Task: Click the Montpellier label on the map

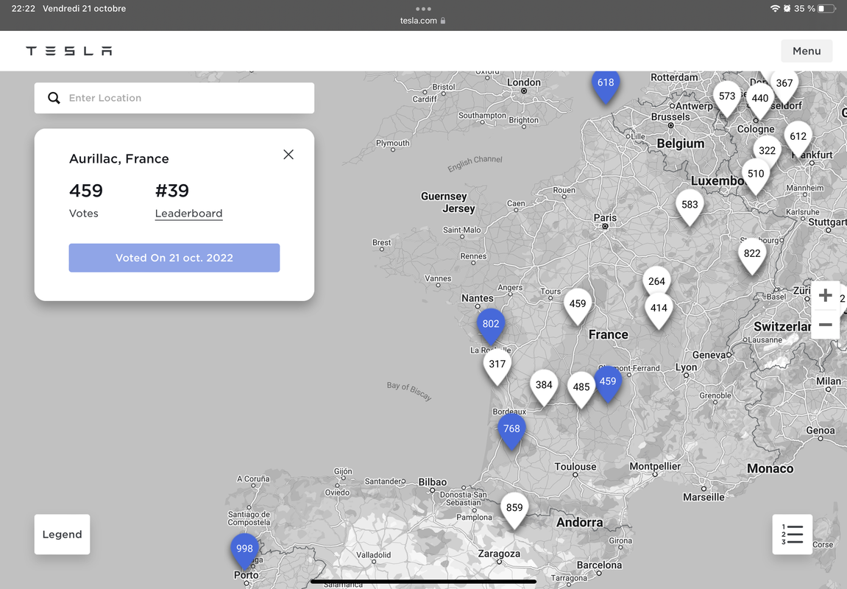Action: pos(655,466)
